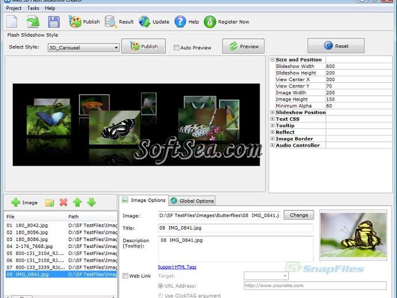Open project with the green arrow icon
The height and width of the screenshot is (298, 397).
coord(33,21)
